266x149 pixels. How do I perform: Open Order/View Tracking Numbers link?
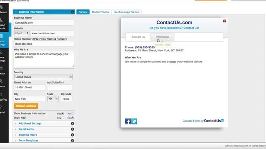point(50,39)
